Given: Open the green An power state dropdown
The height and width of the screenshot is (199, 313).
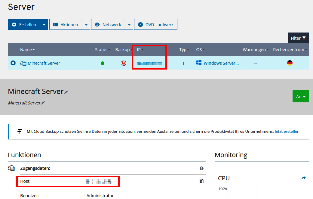Looking at the screenshot, I should tap(300, 97).
